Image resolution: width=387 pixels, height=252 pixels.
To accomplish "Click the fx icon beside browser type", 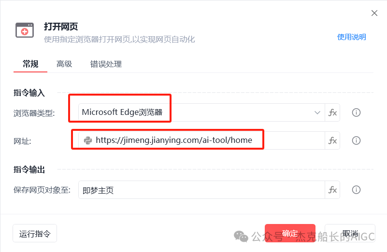I will tap(332, 112).
